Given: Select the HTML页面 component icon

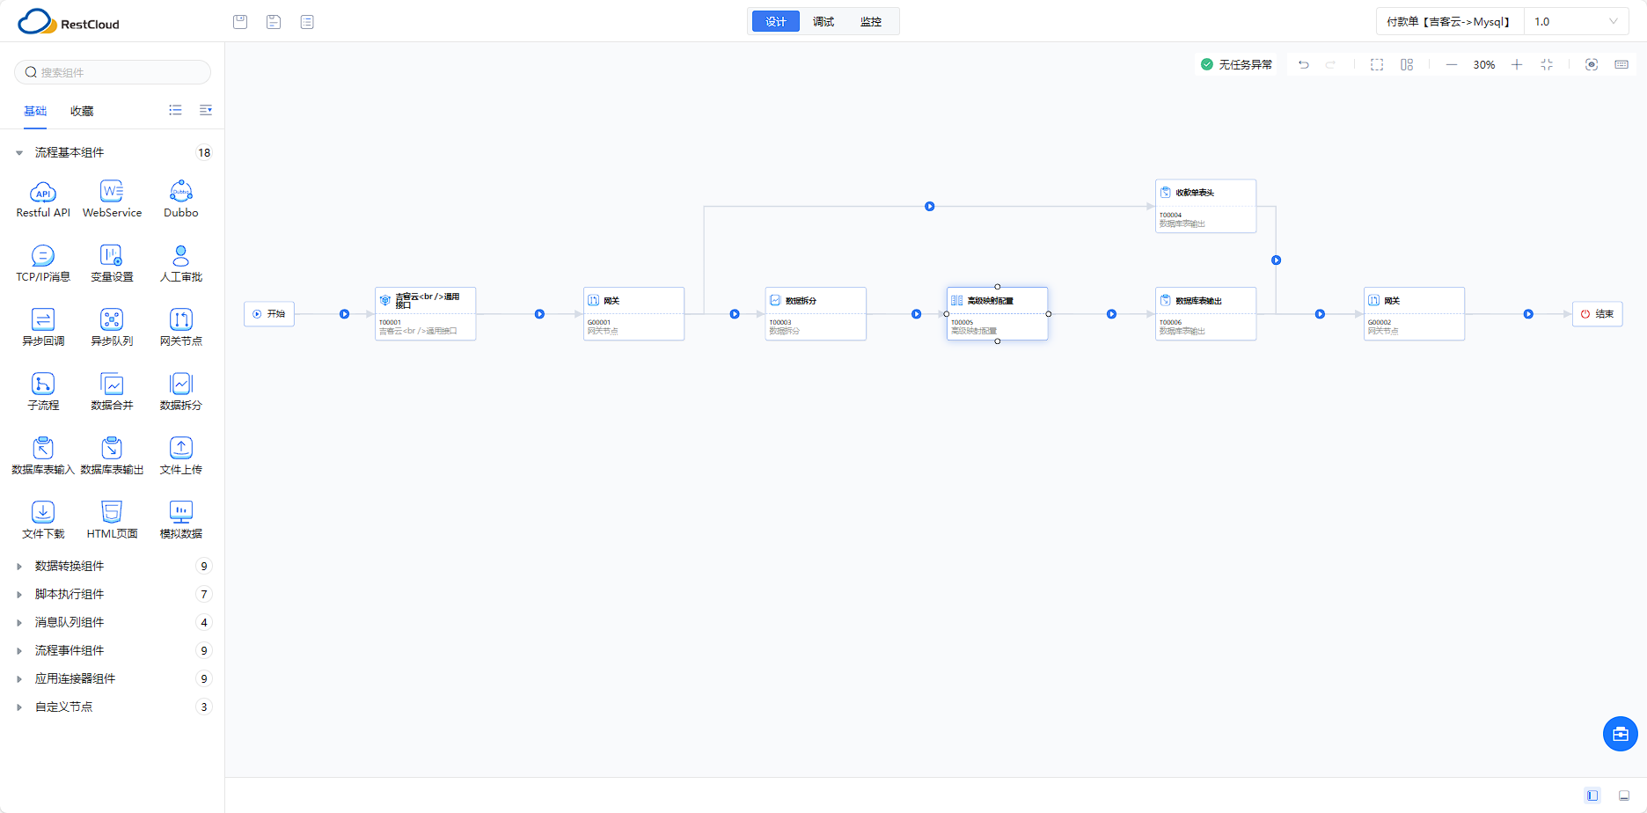Looking at the screenshot, I should (x=112, y=512).
